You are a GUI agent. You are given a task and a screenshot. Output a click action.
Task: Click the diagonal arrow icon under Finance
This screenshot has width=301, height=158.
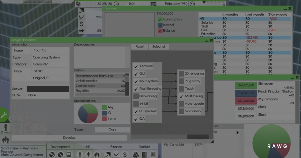108,155
